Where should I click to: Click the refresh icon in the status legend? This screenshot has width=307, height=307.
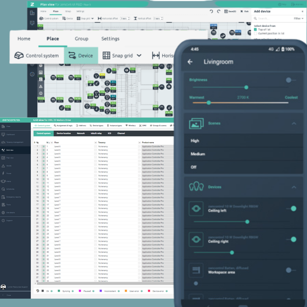point(38,291)
